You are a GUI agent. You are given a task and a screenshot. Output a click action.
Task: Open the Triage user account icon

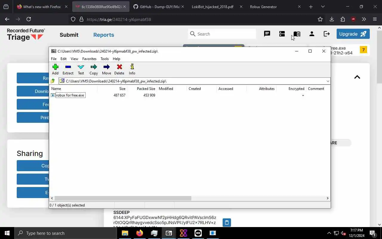[x=312, y=34]
